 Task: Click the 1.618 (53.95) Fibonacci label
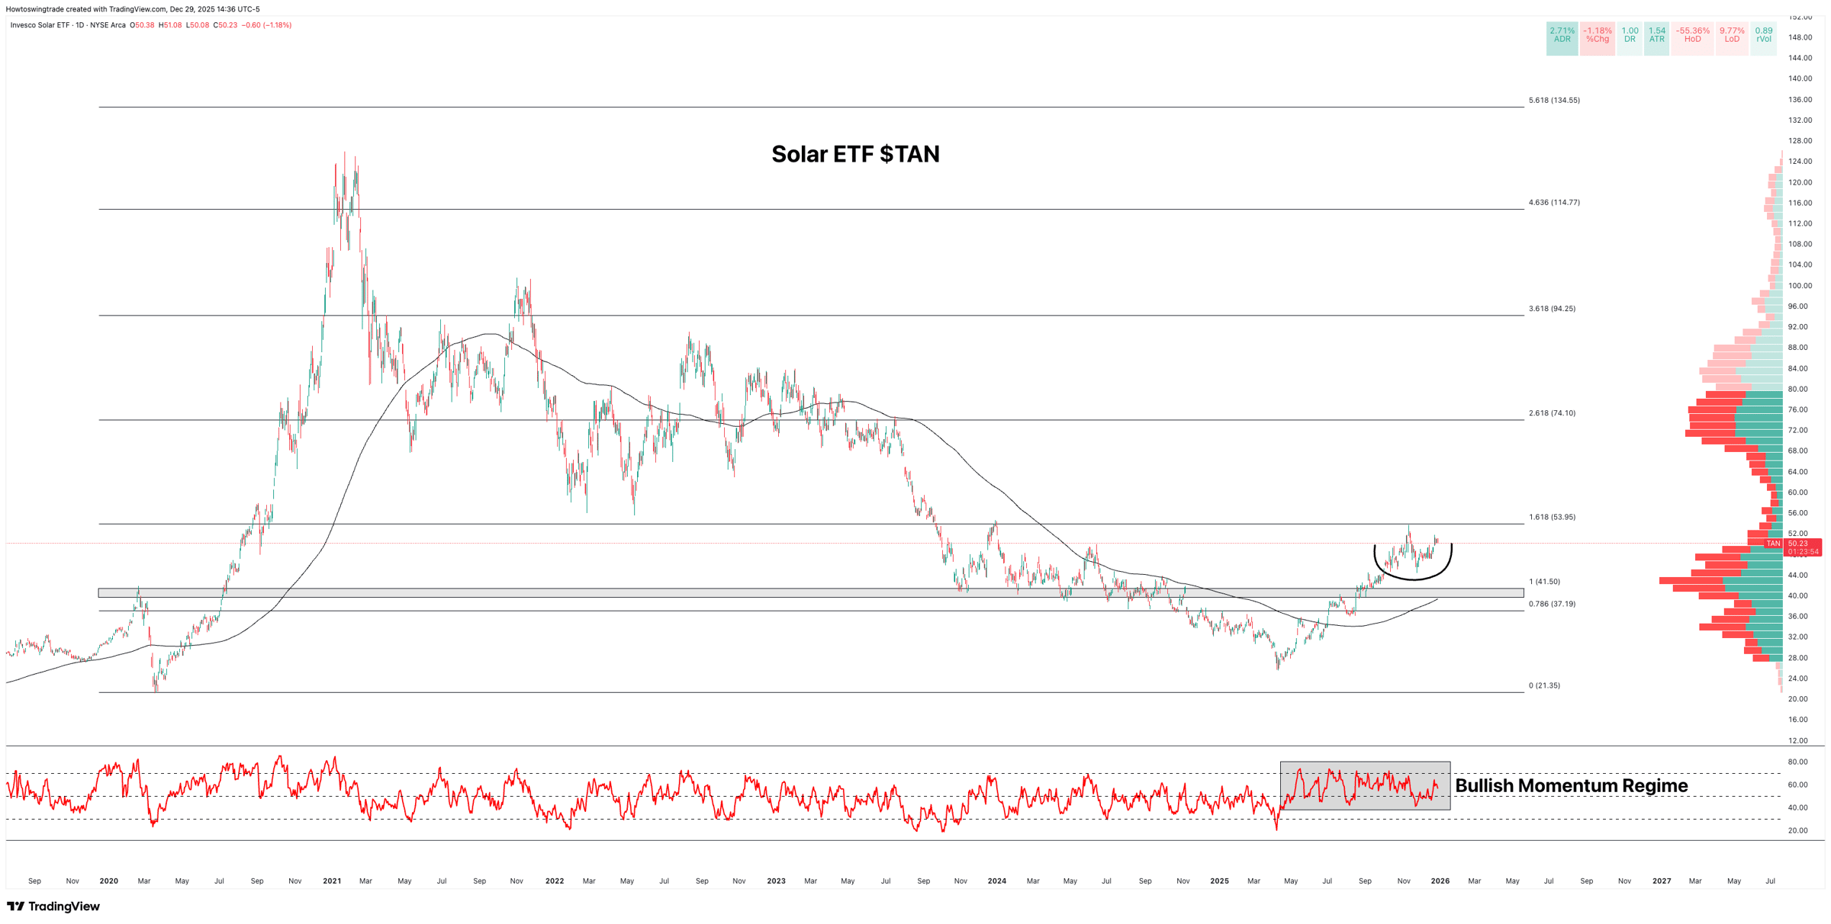coord(1552,517)
